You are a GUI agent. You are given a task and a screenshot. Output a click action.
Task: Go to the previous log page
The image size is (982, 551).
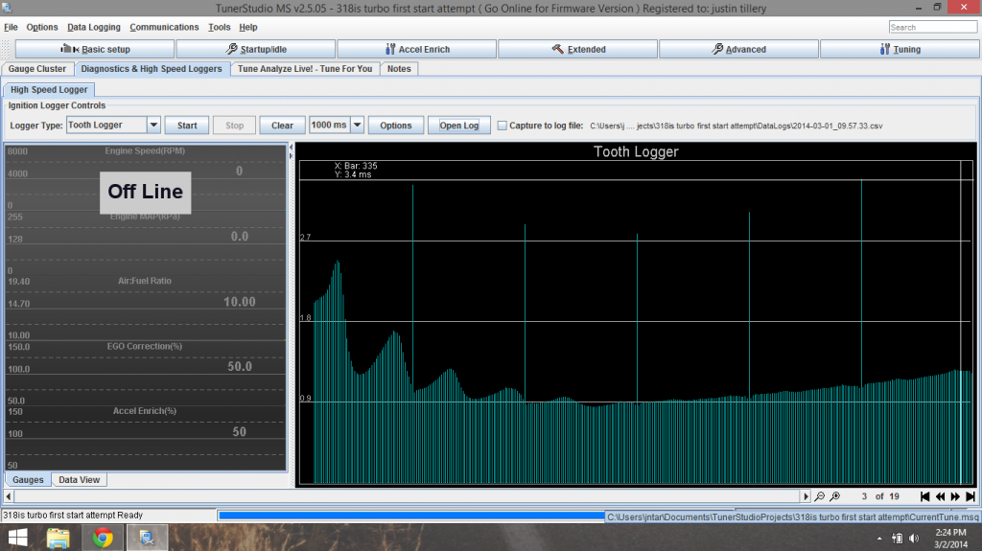[940, 496]
